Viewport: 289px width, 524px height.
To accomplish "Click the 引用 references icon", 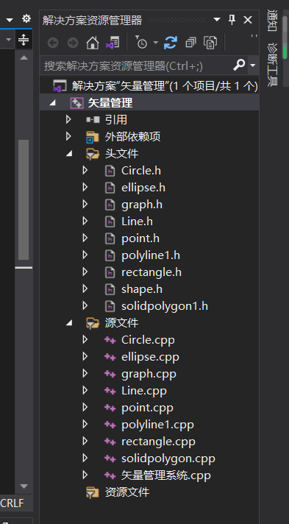I will 93,120.
